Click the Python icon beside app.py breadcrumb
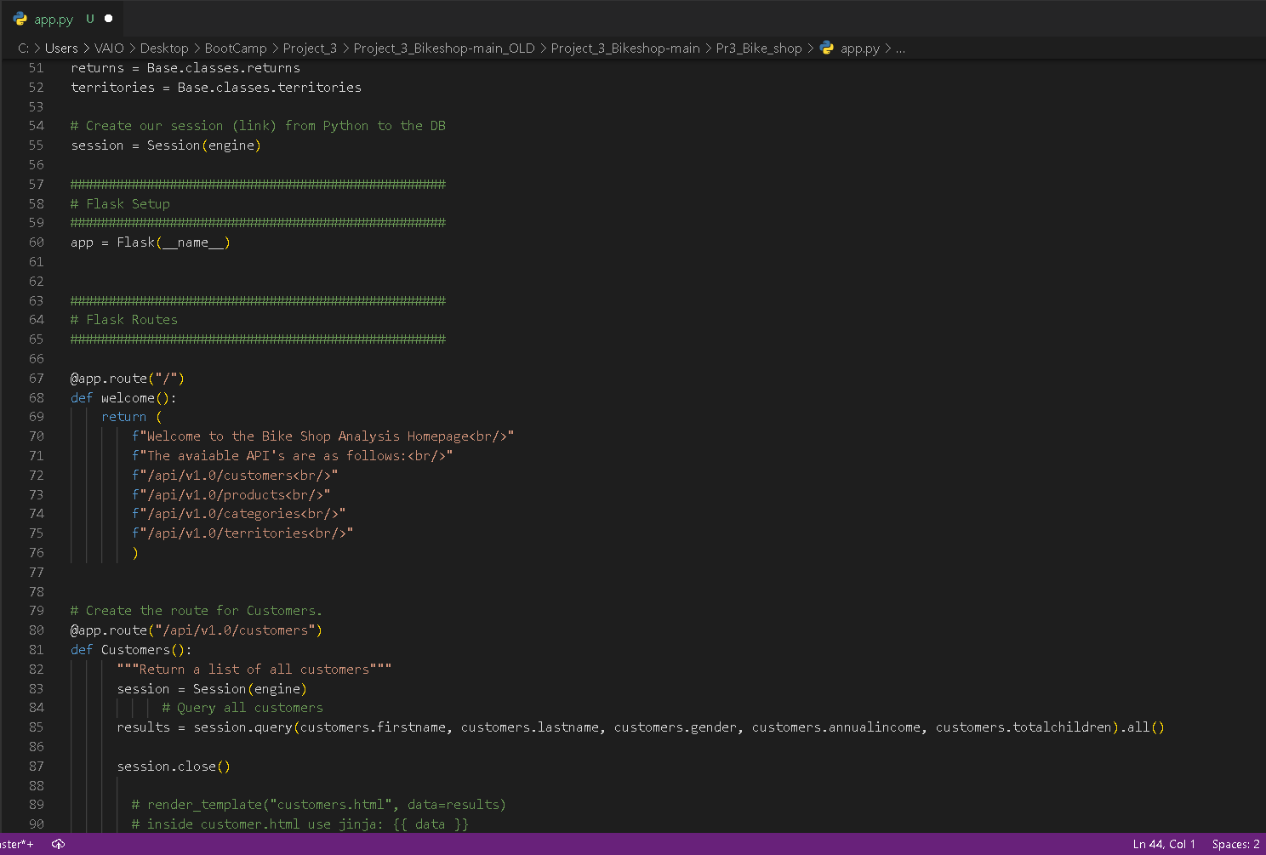The height and width of the screenshot is (855, 1266). [x=827, y=48]
